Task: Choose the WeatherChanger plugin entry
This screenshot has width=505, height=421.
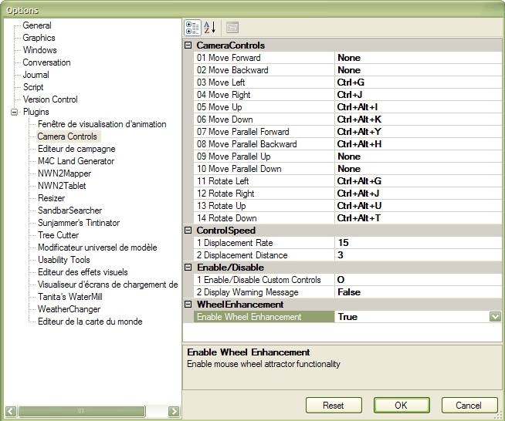Action: click(x=69, y=309)
